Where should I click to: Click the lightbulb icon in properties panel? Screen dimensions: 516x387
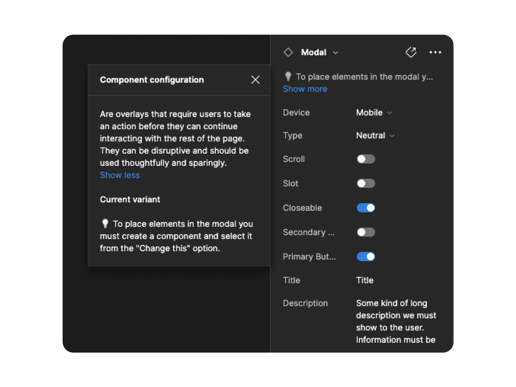point(288,76)
